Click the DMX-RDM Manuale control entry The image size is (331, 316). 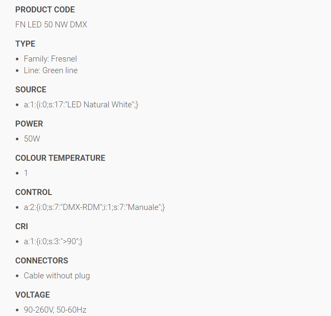tap(94, 207)
